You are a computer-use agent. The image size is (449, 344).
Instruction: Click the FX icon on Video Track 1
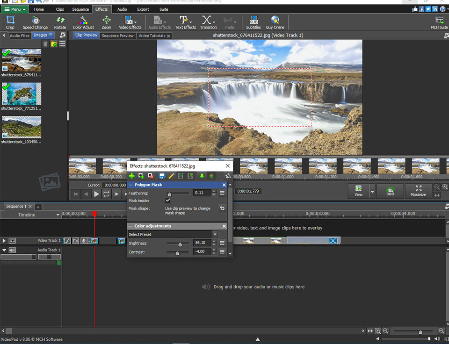coord(76,241)
